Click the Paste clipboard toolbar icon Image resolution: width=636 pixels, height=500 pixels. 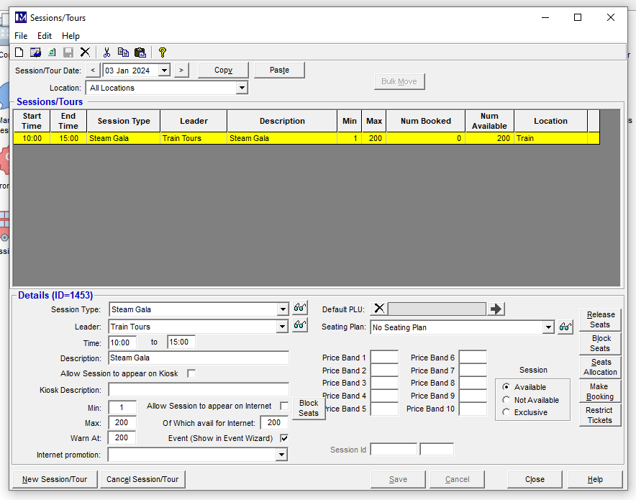point(140,53)
